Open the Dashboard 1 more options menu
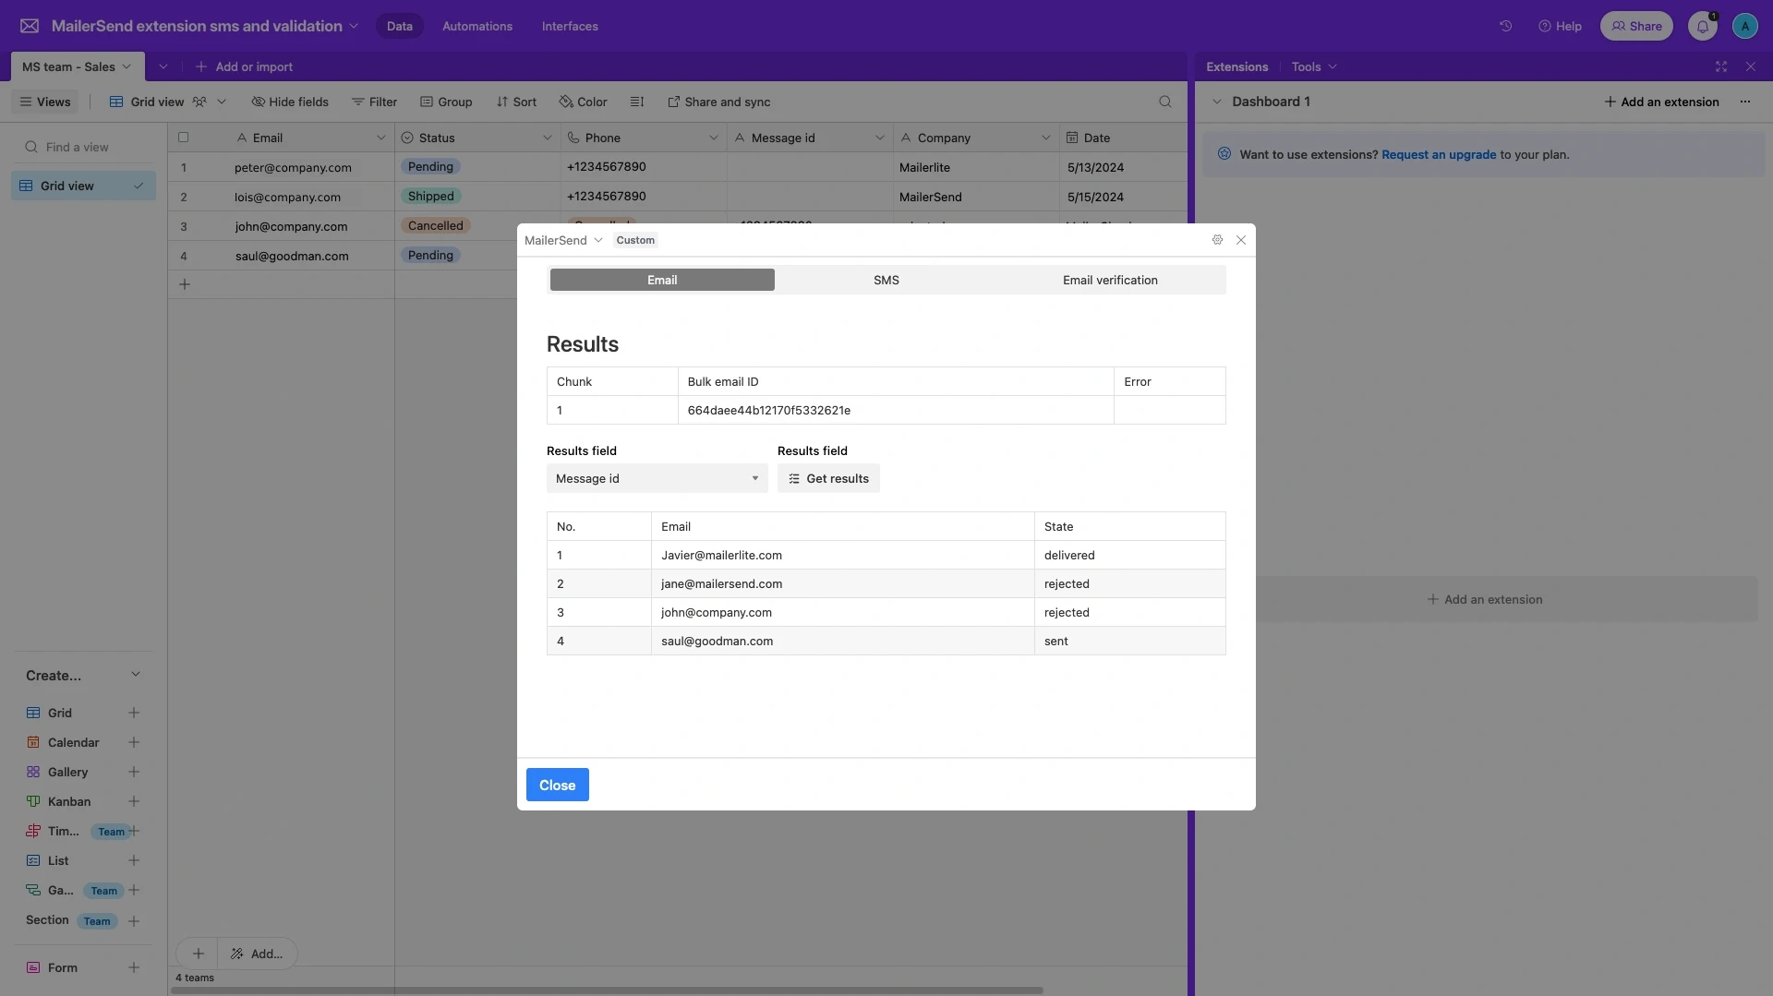The height and width of the screenshot is (996, 1773). [1744, 102]
